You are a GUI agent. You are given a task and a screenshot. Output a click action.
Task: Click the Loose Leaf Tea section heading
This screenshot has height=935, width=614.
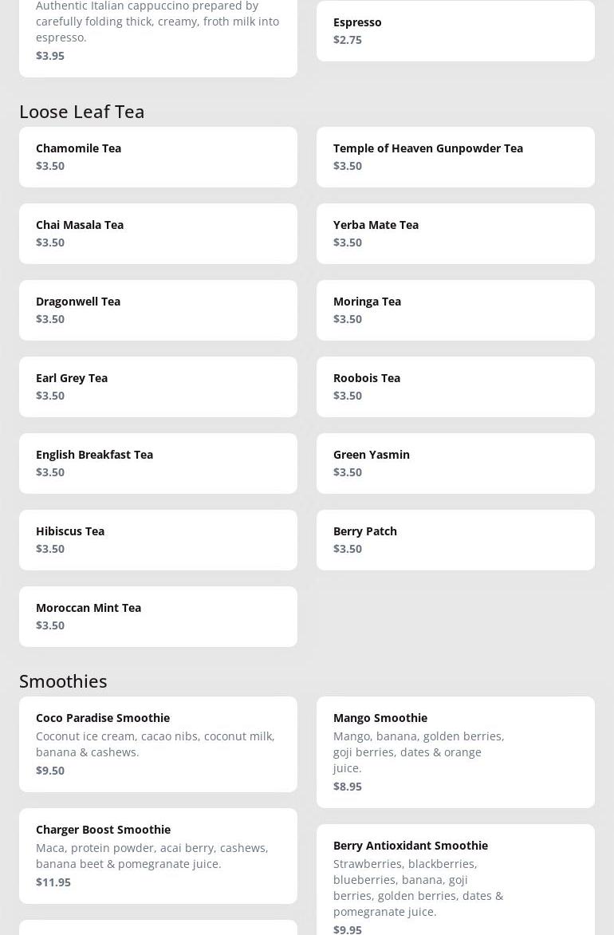point(82,112)
